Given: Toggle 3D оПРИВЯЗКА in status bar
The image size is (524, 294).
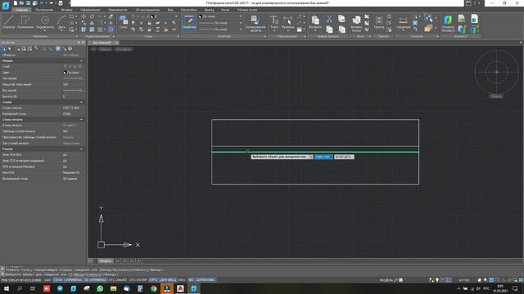Looking at the screenshot, I should 95,280.
